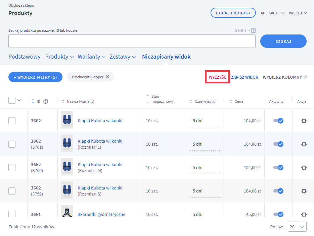
Task: Remove the Producent: Shoper filter chip
Action: click(107, 77)
